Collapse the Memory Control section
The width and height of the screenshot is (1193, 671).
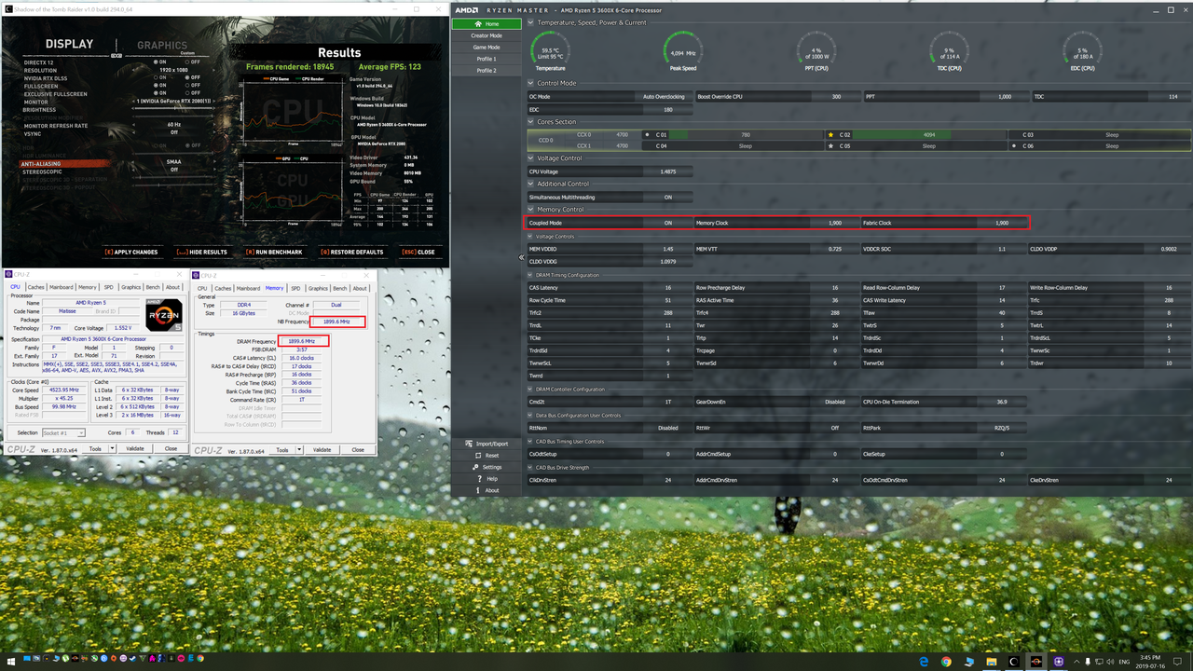click(531, 210)
